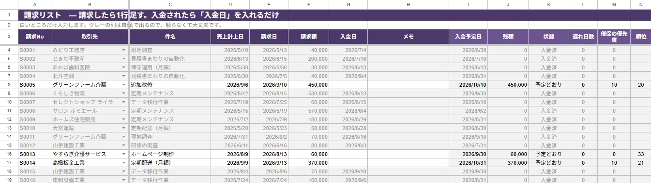The image size is (651, 183).
Task: Open the dropdown arrow for ときわ不動産
Action: 124,58
